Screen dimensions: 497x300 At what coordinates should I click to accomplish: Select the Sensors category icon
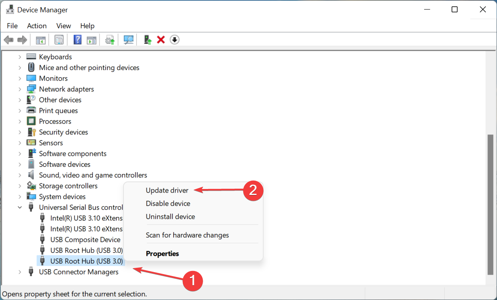coord(31,142)
